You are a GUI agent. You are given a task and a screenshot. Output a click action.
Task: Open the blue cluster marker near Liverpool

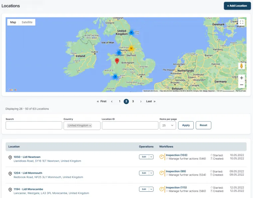click(119, 53)
